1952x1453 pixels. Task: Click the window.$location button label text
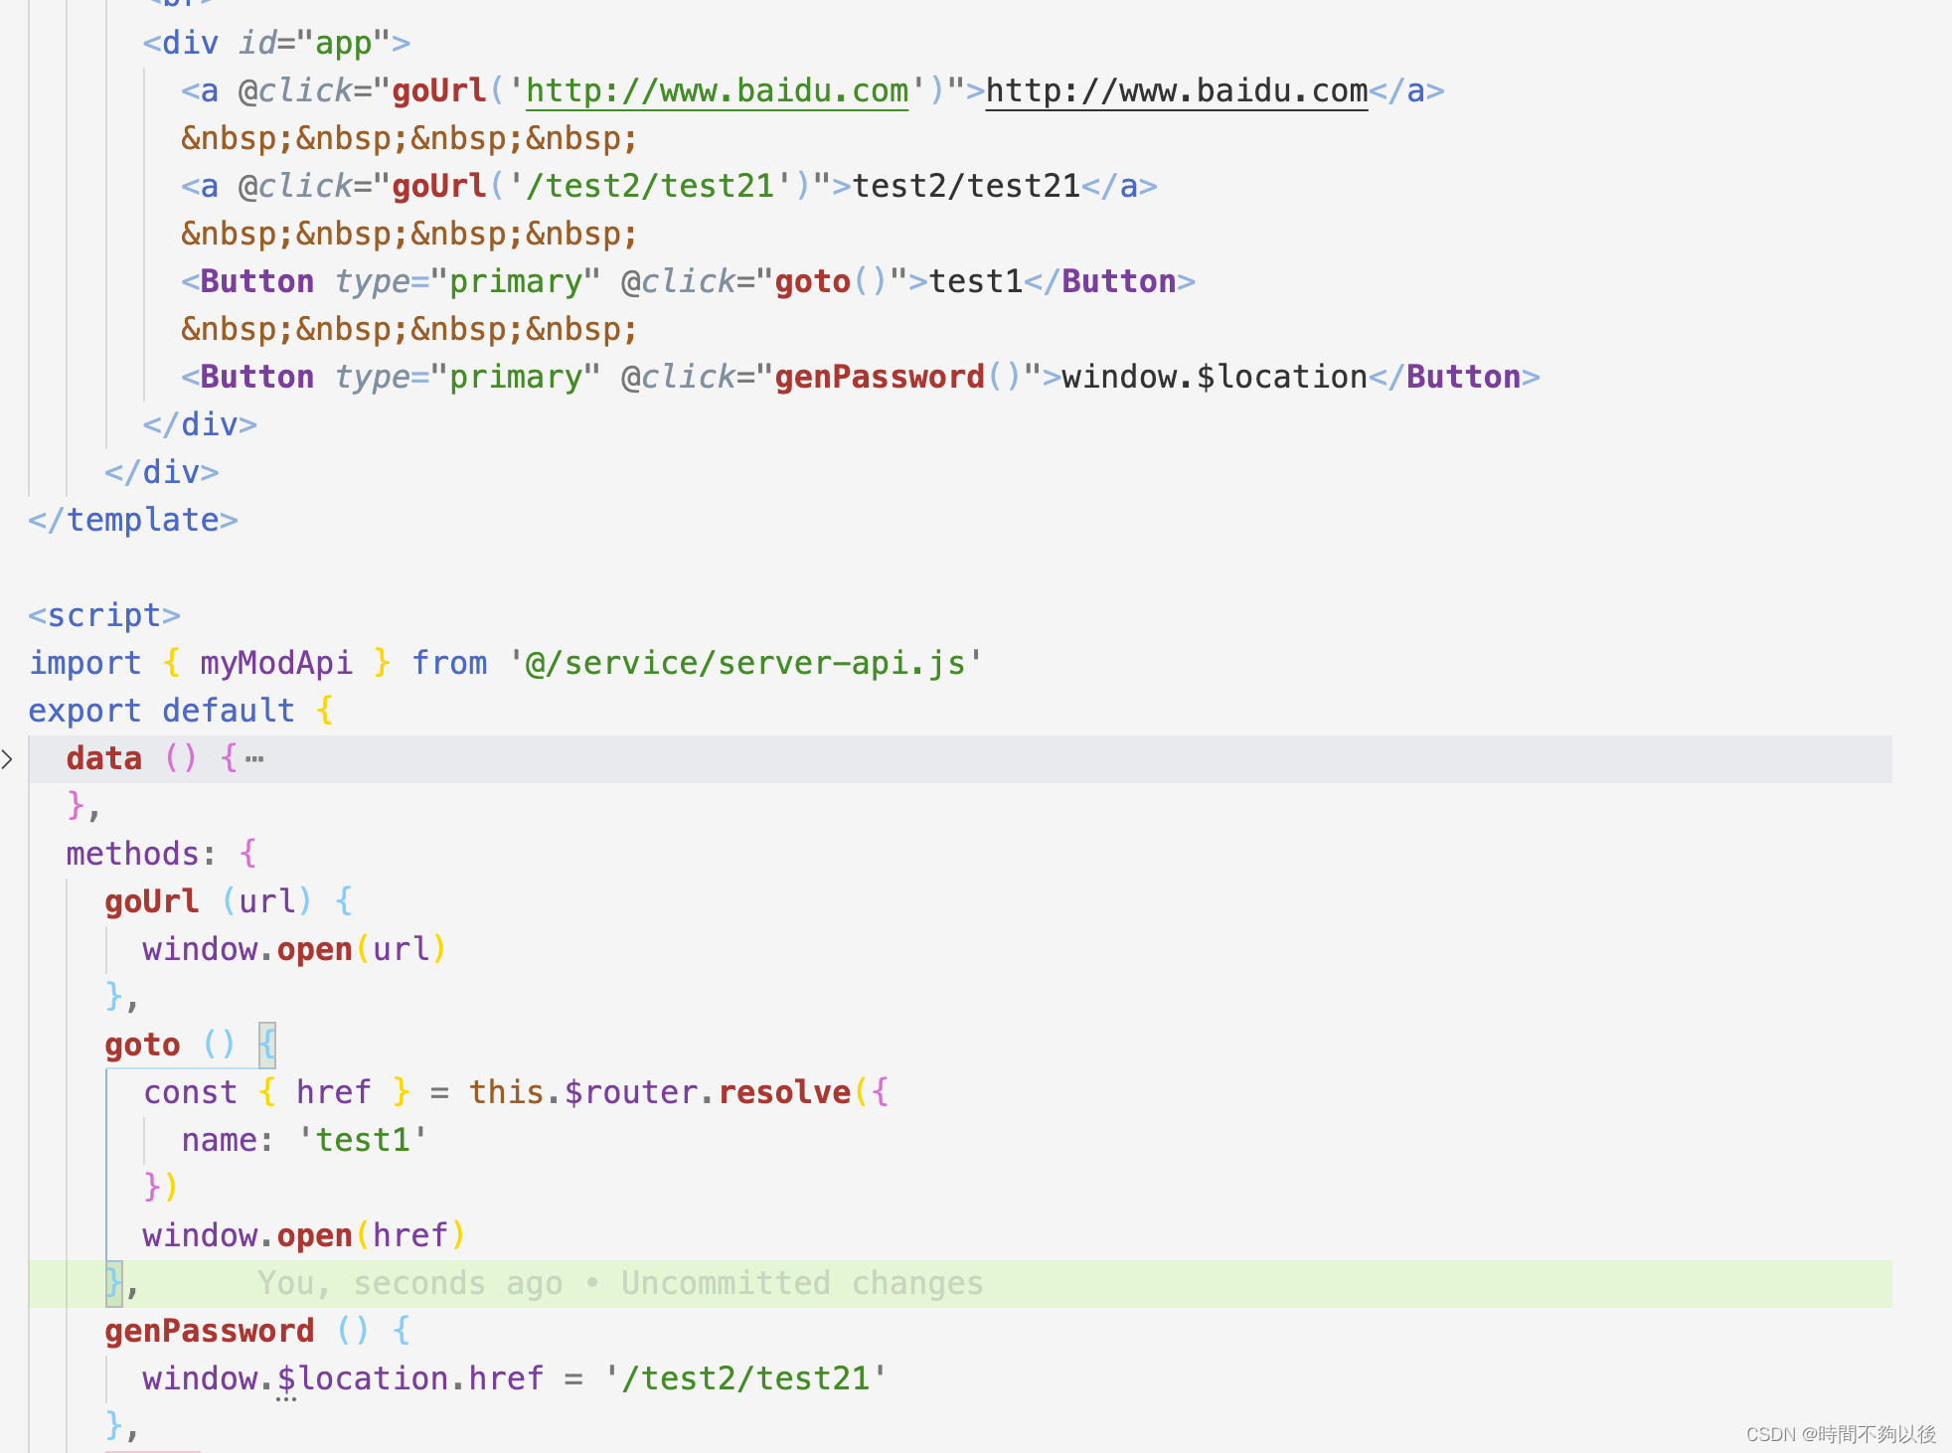point(1215,377)
